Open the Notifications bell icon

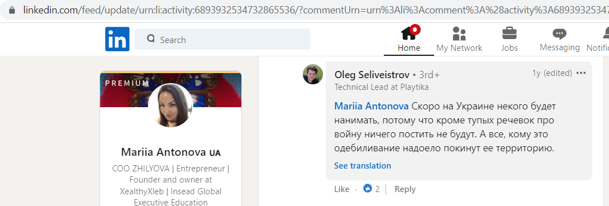(606, 33)
